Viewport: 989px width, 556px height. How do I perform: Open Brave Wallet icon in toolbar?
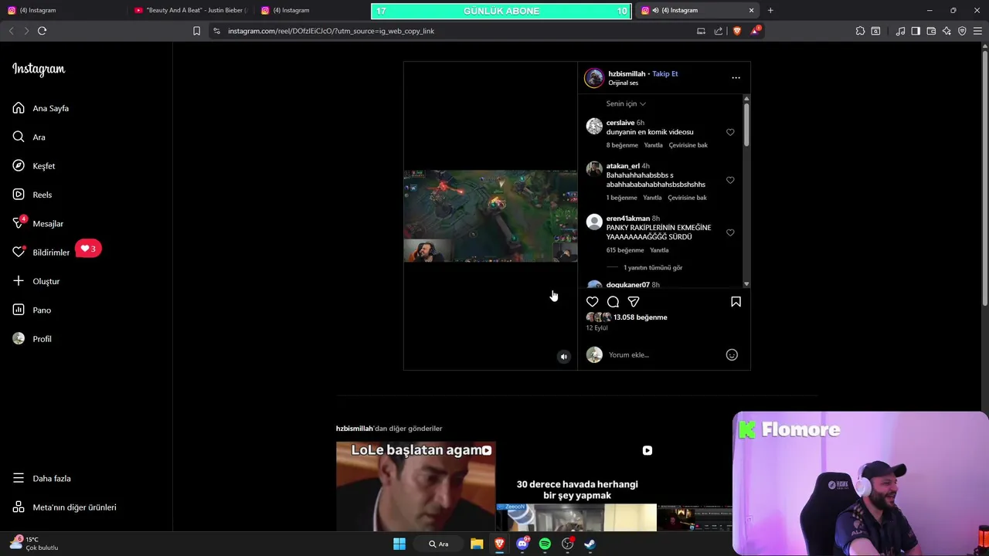pyautogui.click(x=931, y=31)
